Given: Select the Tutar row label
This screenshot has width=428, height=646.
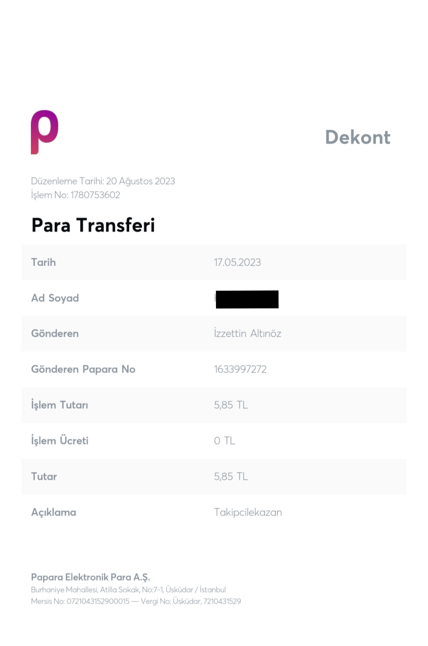Looking at the screenshot, I should pyautogui.click(x=44, y=476).
